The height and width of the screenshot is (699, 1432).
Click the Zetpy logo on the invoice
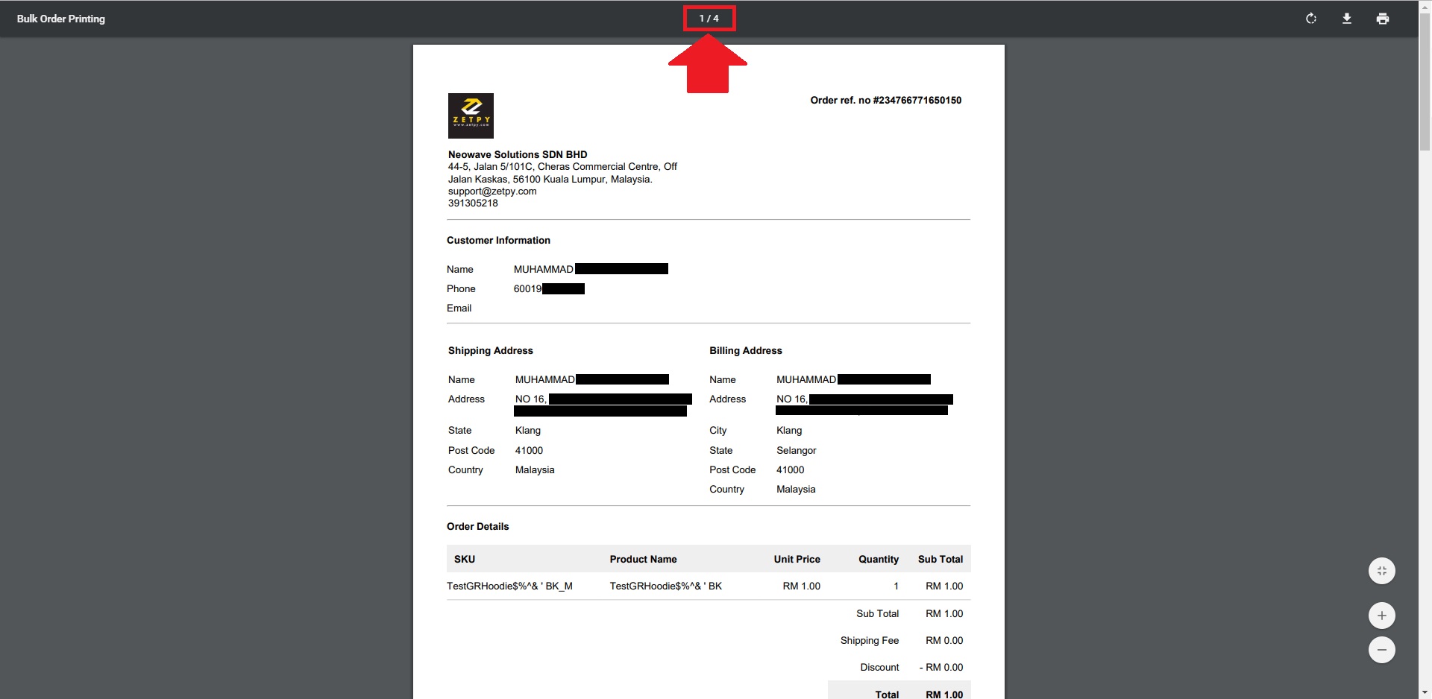(471, 116)
